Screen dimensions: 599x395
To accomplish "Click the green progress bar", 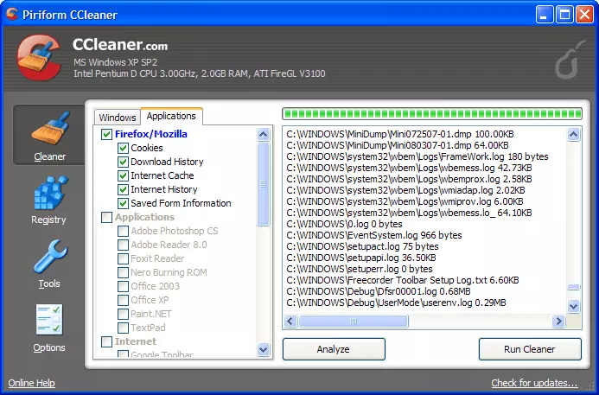I will click(x=432, y=113).
